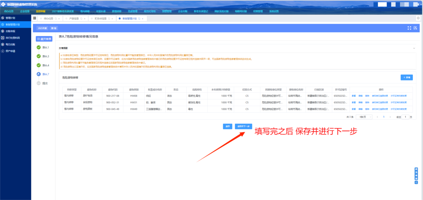
Task: Click 许可证有效期变更 in 含铅废物 row
Action: (398, 102)
